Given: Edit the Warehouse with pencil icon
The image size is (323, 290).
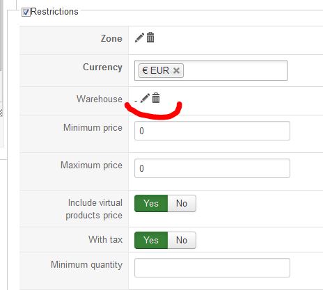Looking at the screenshot, I should pos(145,98).
